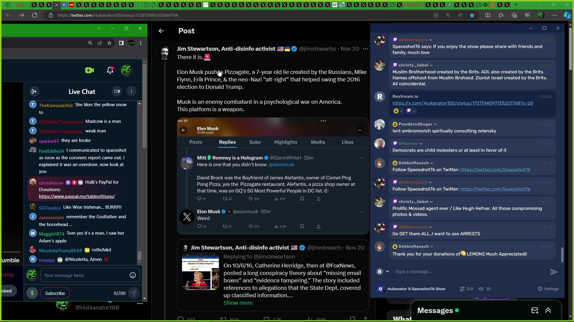The height and width of the screenshot is (322, 574).
Task: Click new message icon in Messages bar
Action: pyautogui.click(x=535, y=310)
